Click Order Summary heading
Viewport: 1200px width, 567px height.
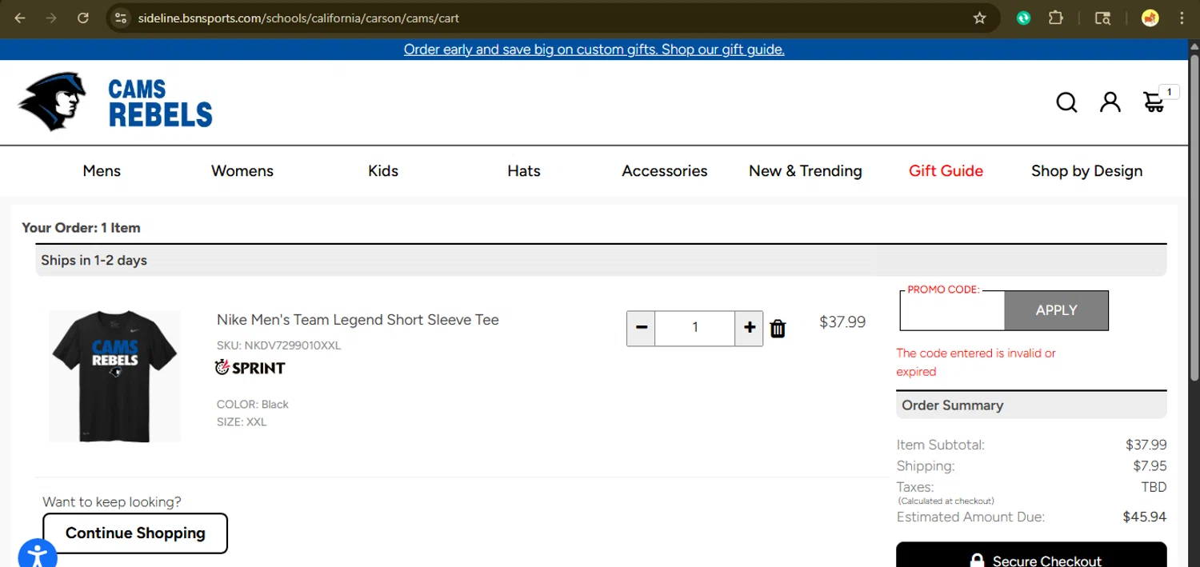pos(952,405)
